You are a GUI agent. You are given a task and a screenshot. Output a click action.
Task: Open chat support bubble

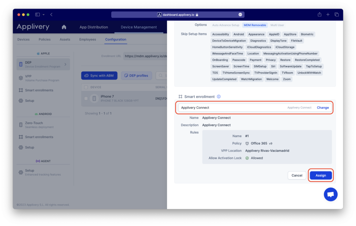tap(331, 194)
